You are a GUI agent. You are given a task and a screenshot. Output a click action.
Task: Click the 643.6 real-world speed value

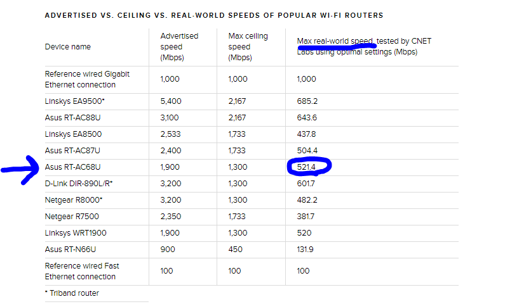307,118
